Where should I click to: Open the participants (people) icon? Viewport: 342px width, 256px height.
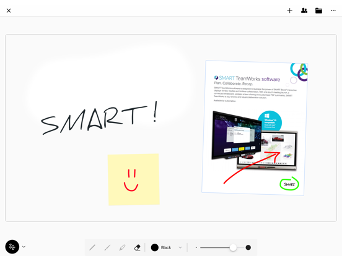point(304,11)
